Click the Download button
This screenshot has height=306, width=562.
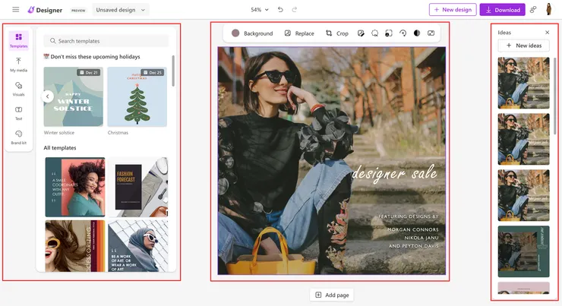[502, 10]
